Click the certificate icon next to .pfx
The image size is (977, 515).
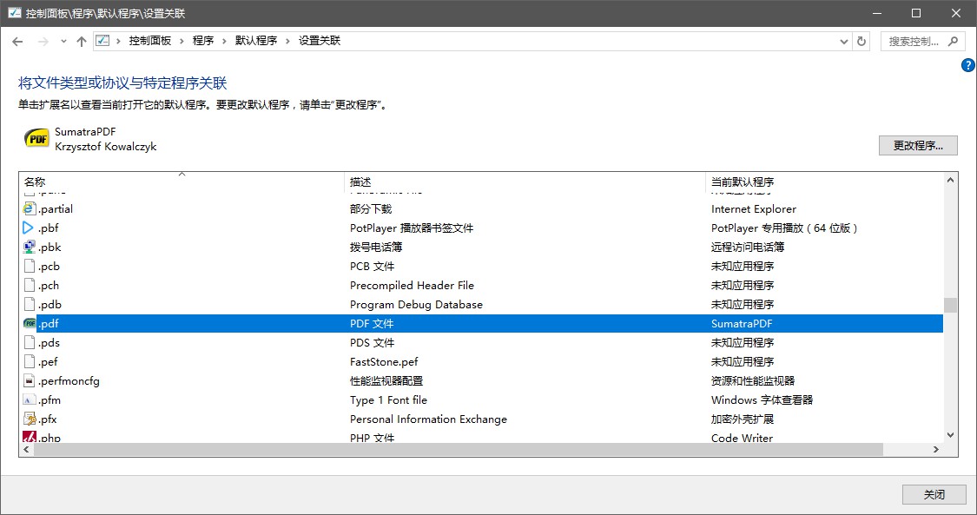point(30,419)
